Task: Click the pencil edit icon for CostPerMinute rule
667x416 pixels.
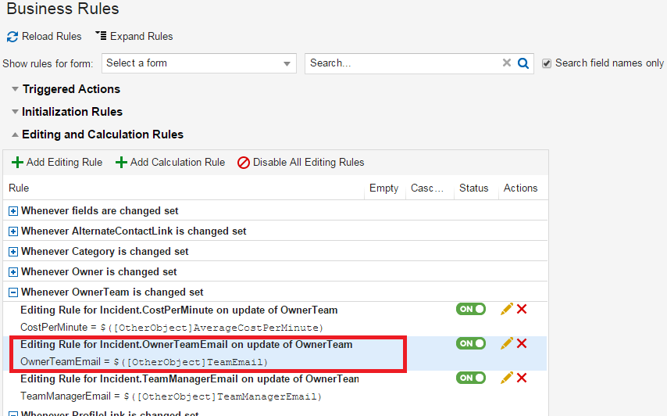Action: [x=506, y=310]
